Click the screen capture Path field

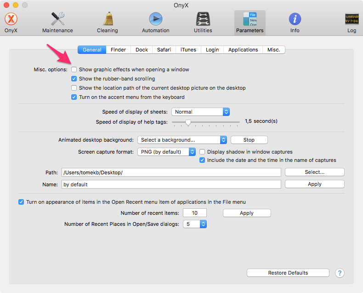pos(171,172)
